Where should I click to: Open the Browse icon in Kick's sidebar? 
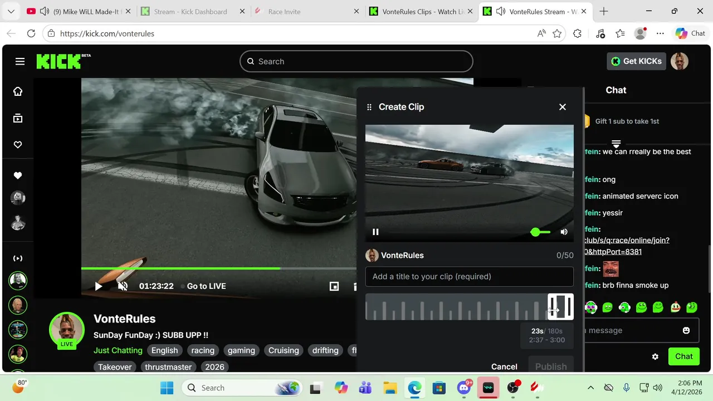(18, 118)
